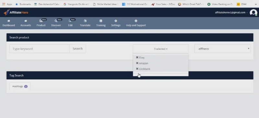Click the Accounts home icon

point(26,21)
